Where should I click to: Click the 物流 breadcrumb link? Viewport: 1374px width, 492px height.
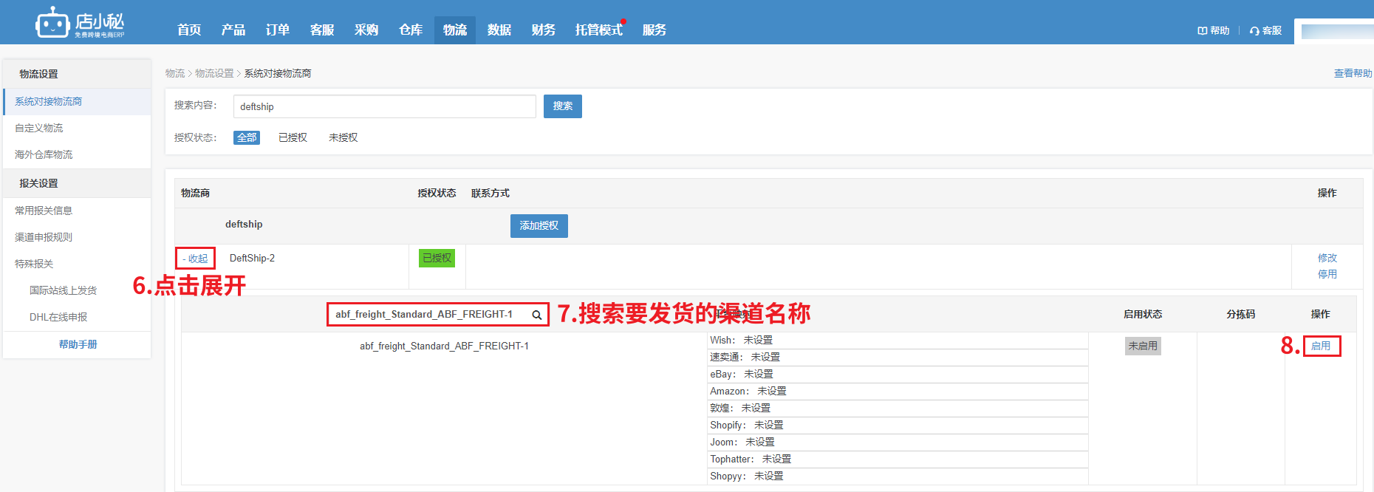(175, 74)
